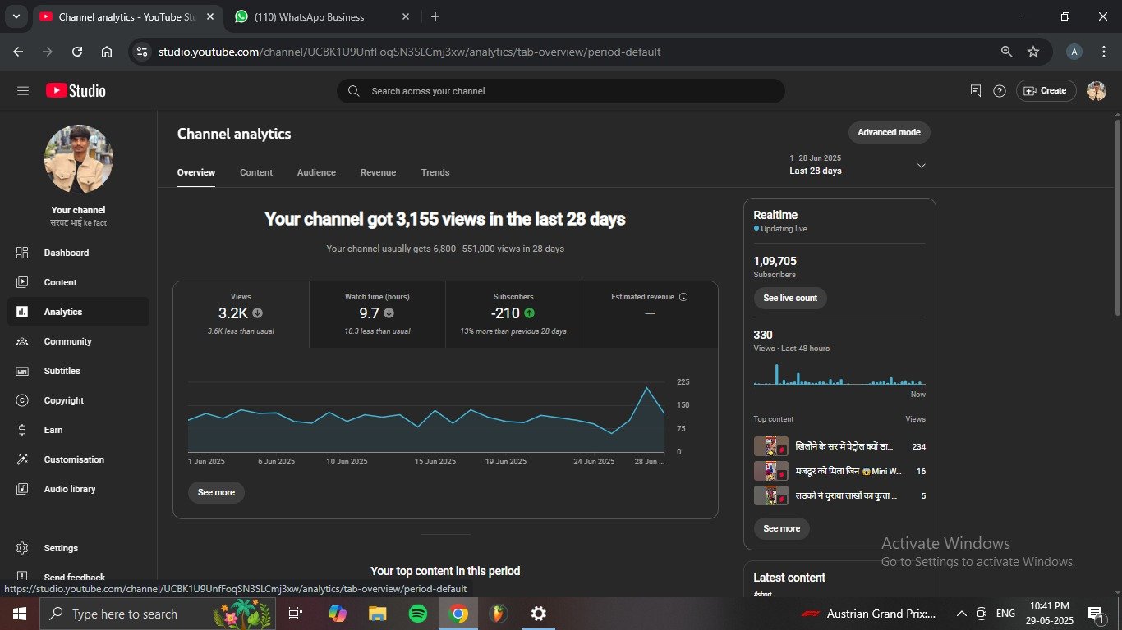The width and height of the screenshot is (1122, 630).
Task: Open Task View on the taskbar
Action: pyautogui.click(x=296, y=614)
